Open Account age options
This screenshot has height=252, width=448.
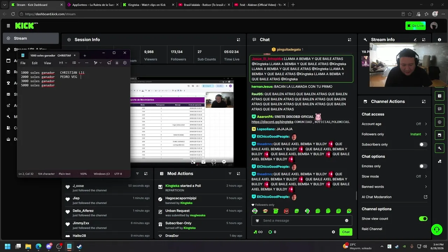coord(394,124)
